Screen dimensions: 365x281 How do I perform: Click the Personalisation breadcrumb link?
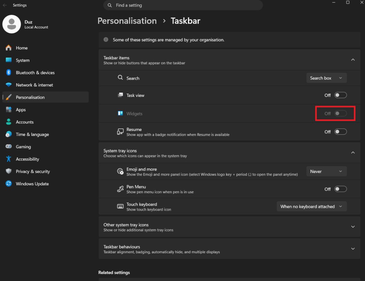(127, 21)
